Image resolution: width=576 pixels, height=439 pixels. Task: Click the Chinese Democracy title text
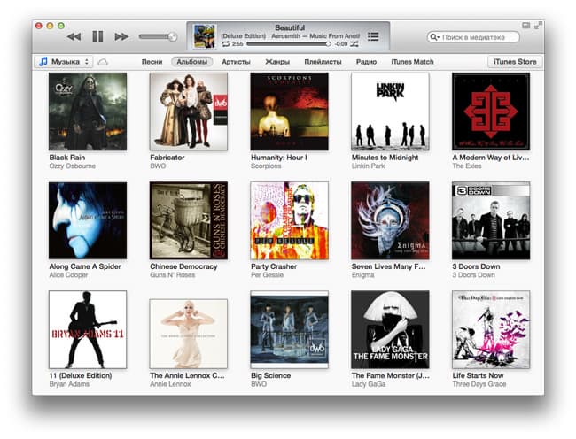point(183,266)
